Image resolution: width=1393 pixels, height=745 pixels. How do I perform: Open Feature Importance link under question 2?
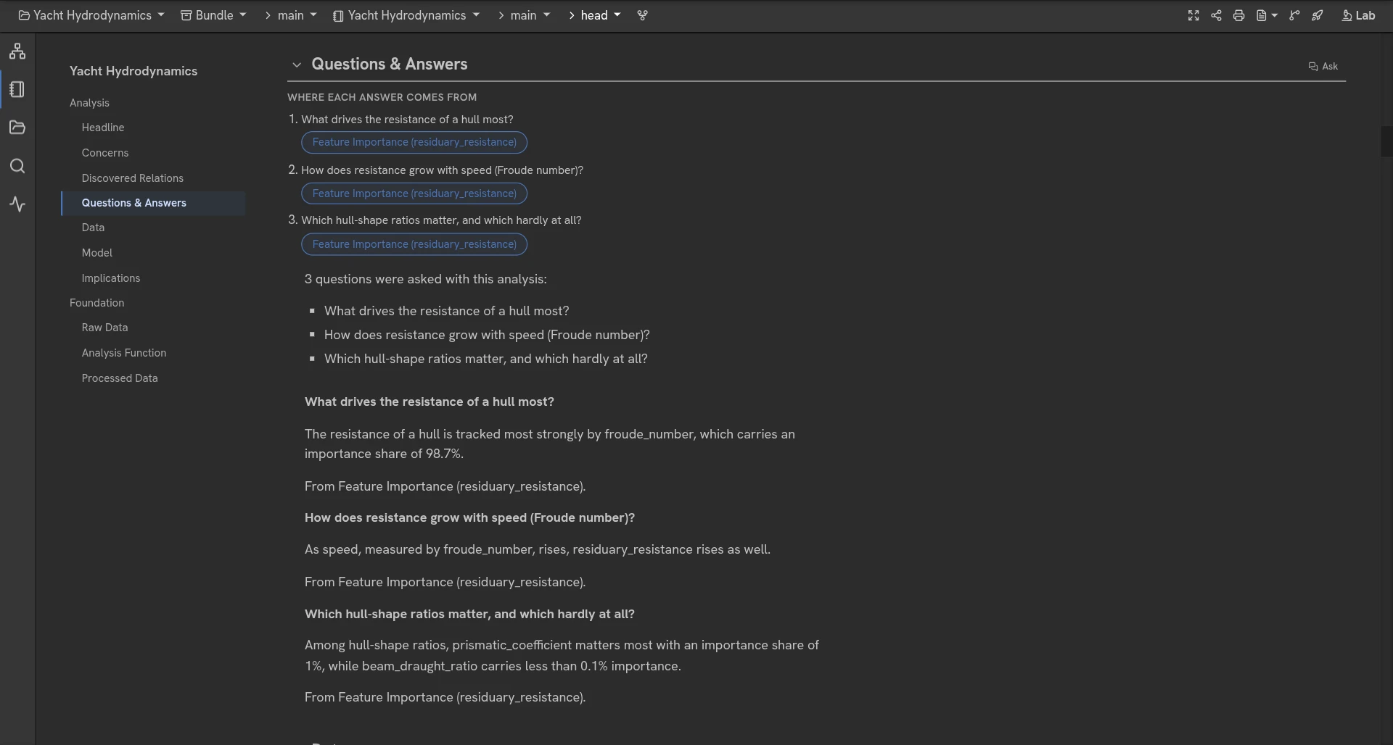tap(414, 193)
